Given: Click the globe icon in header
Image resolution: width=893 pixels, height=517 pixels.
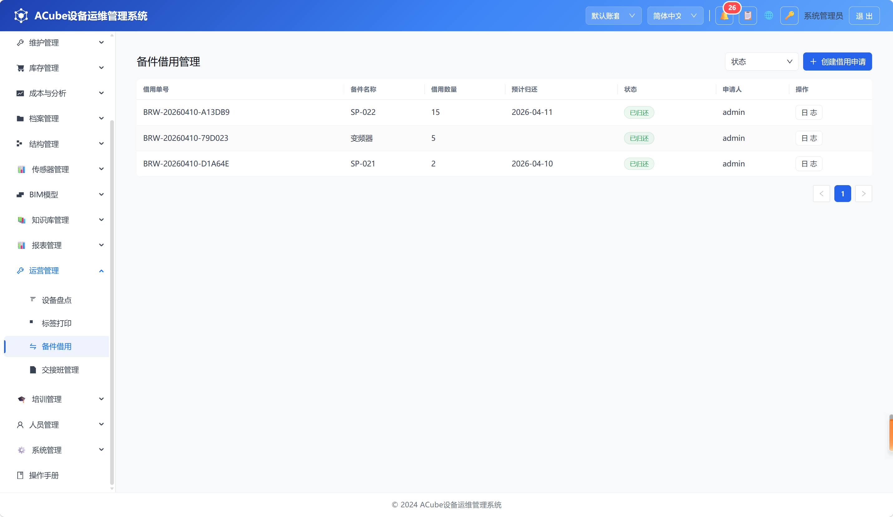Looking at the screenshot, I should point(769,16).
